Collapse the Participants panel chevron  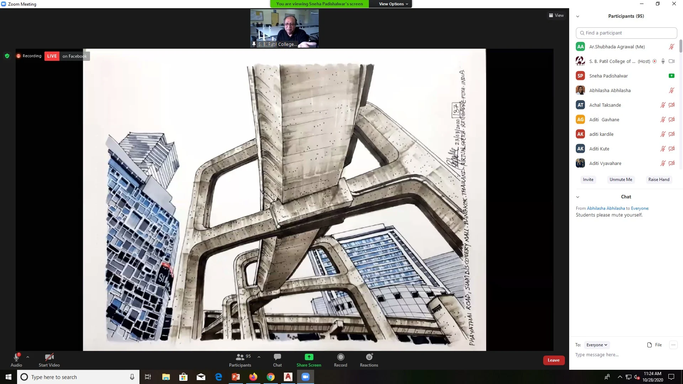tap(578, 16)
